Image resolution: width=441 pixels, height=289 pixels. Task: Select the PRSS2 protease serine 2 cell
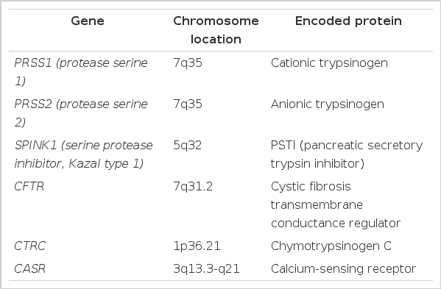(81, 113)
